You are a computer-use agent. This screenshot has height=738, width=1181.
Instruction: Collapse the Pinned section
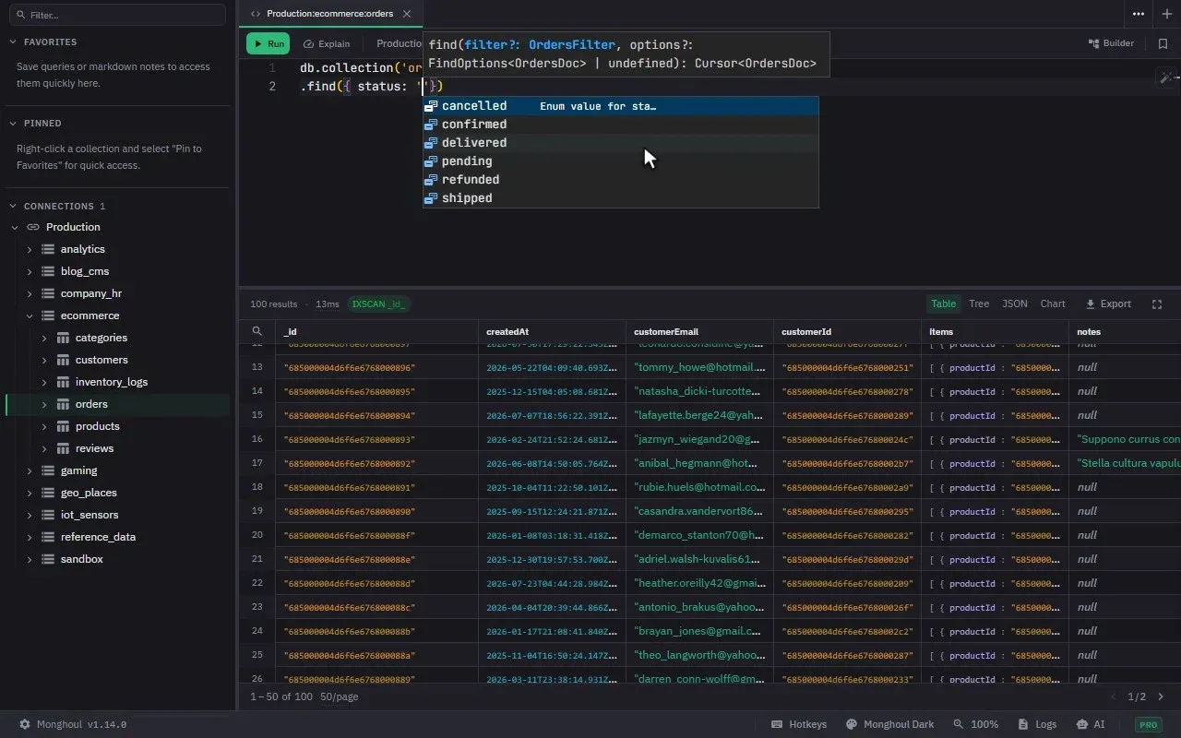14,123
